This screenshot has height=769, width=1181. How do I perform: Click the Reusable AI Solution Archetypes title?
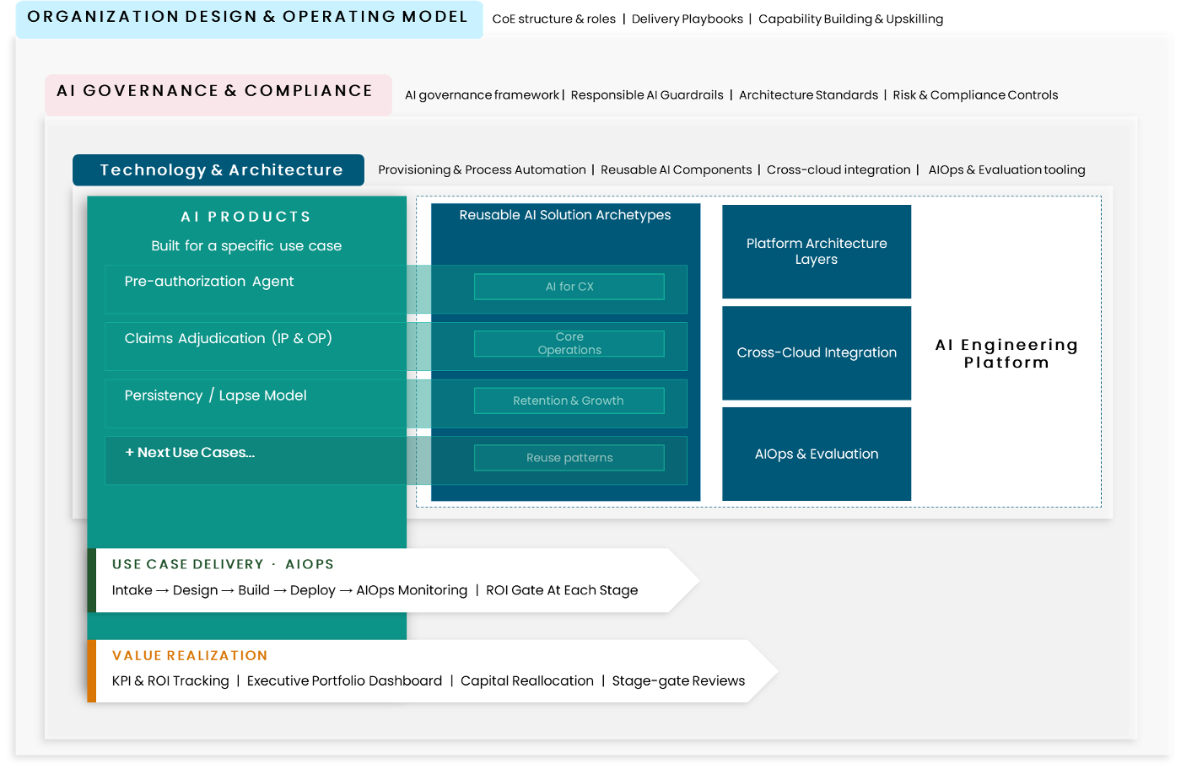[x=565, y=215]
